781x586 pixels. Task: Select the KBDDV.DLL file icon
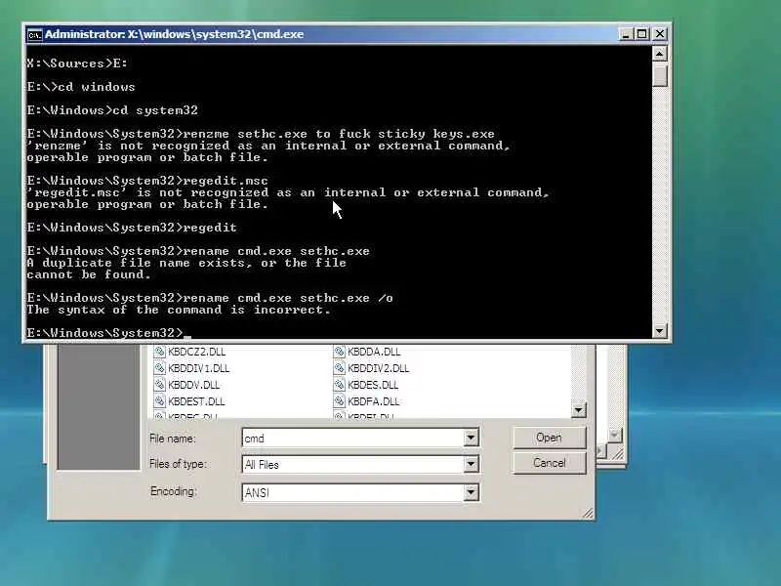(x=159, y=385)
